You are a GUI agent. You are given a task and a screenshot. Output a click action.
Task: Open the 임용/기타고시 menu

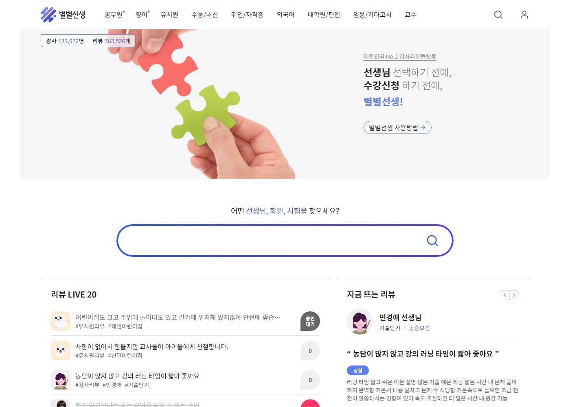tap(373, 15)
